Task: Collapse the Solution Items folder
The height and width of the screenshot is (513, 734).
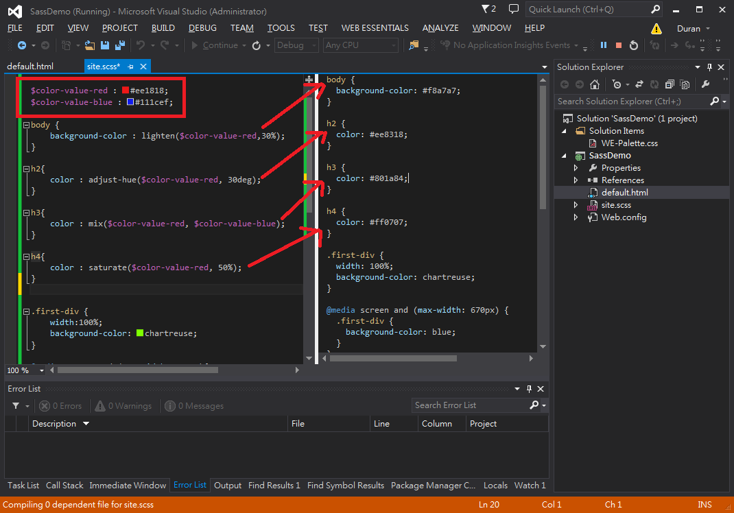Action: 564,131
